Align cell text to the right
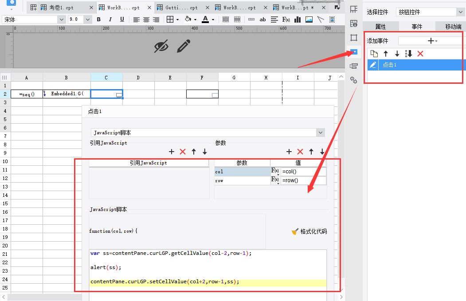Viewport: 466px width, 301px height. coord(156,20)
